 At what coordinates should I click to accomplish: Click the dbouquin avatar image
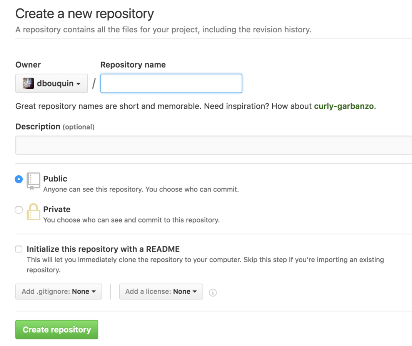[x=28, y=83]
